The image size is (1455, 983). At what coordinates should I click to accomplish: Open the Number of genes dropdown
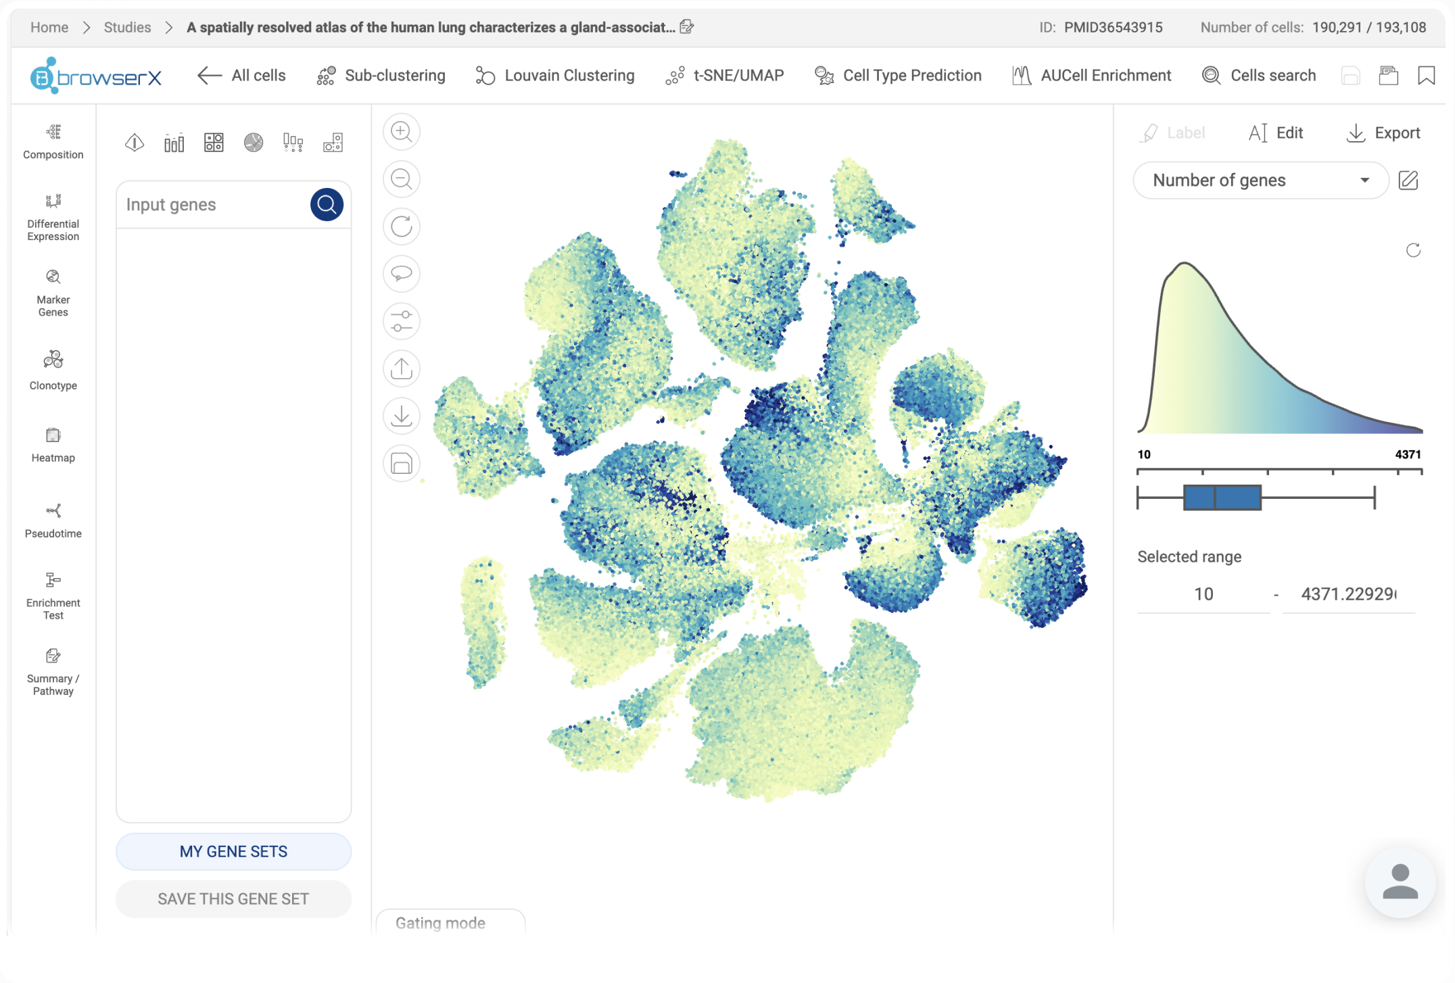[1261, 181]
